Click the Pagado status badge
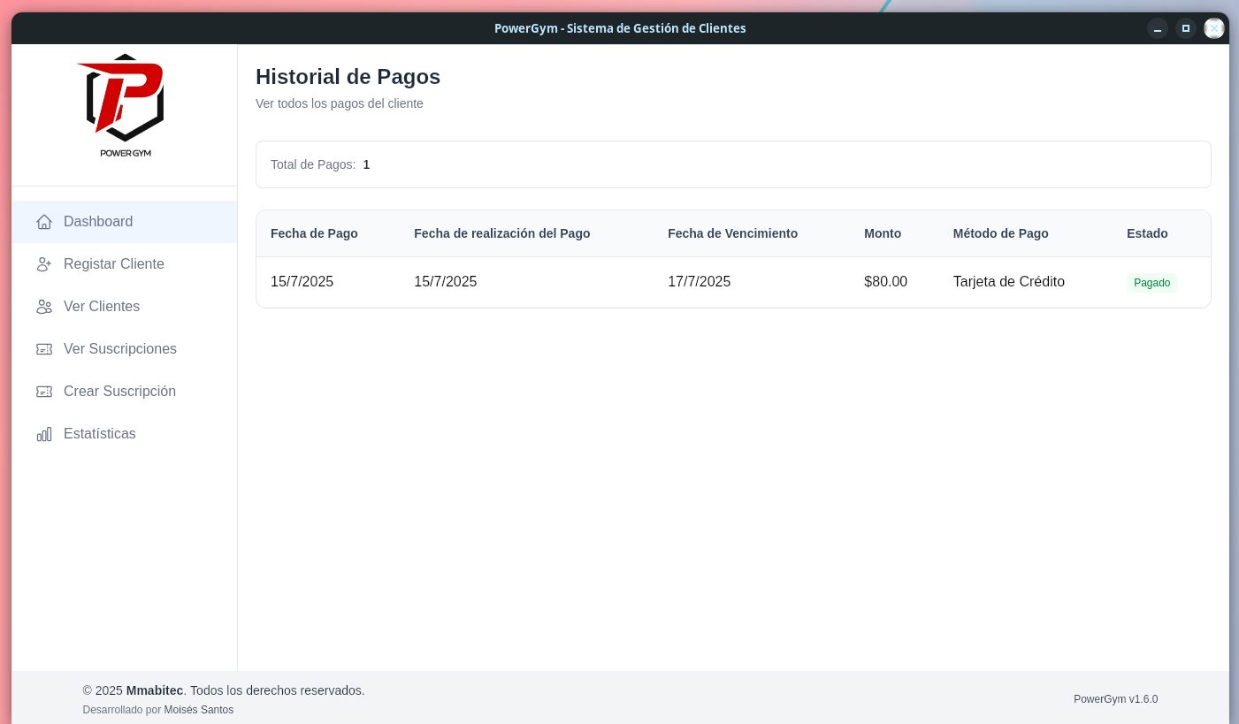The image size is (1239, 724). [x=1151, y=283]
